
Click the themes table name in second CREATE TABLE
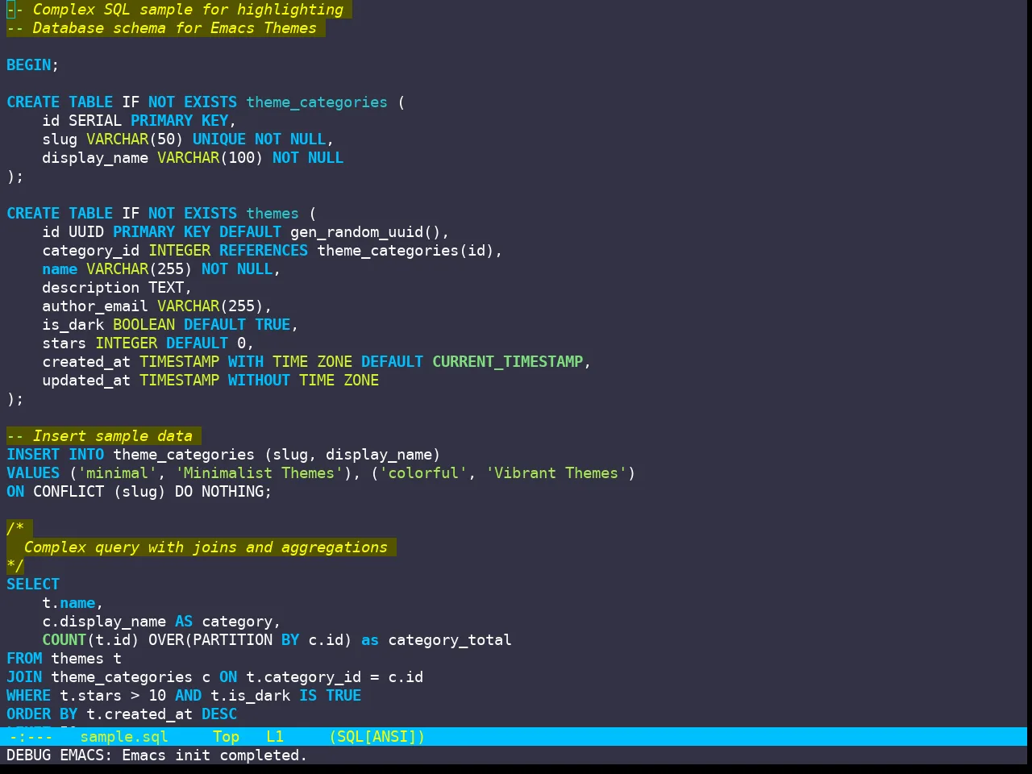pos(273,214)
